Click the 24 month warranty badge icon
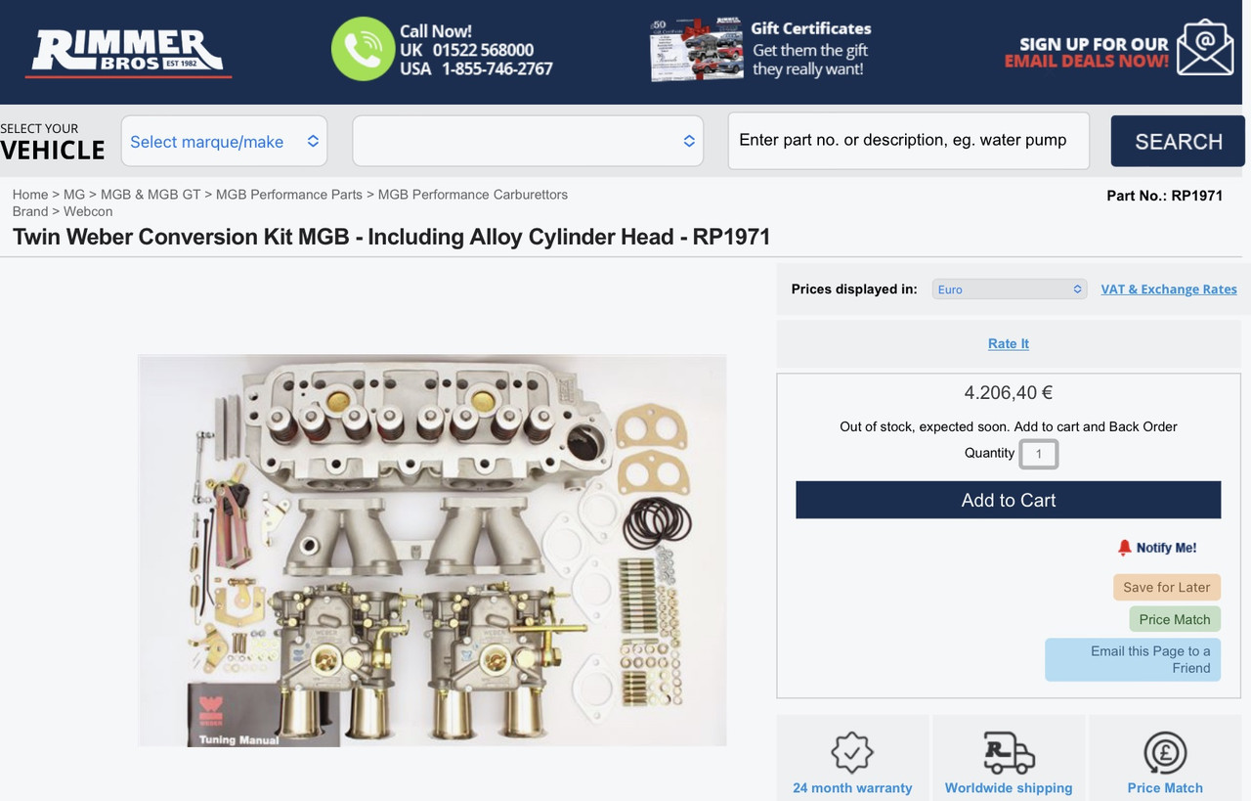1251x801 pixels. point(851,752)
